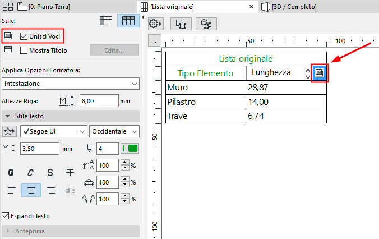Click the disabled Edita... button
The width and height of the screenshot is (379, 239).
click(114, 50)
